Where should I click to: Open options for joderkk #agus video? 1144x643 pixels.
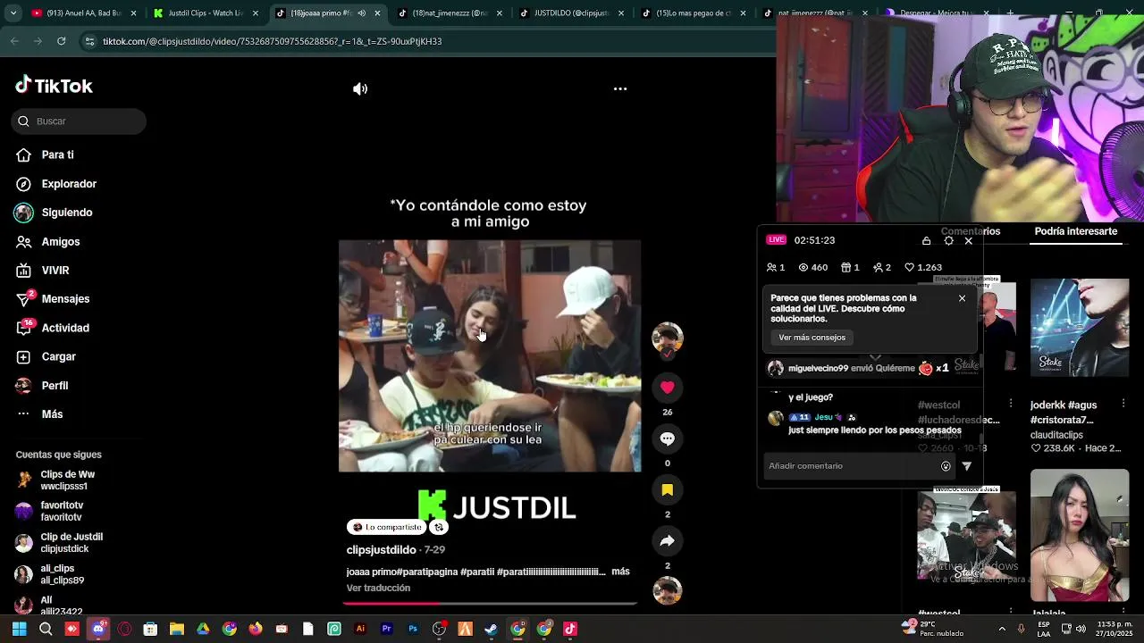pos(1123,404)
